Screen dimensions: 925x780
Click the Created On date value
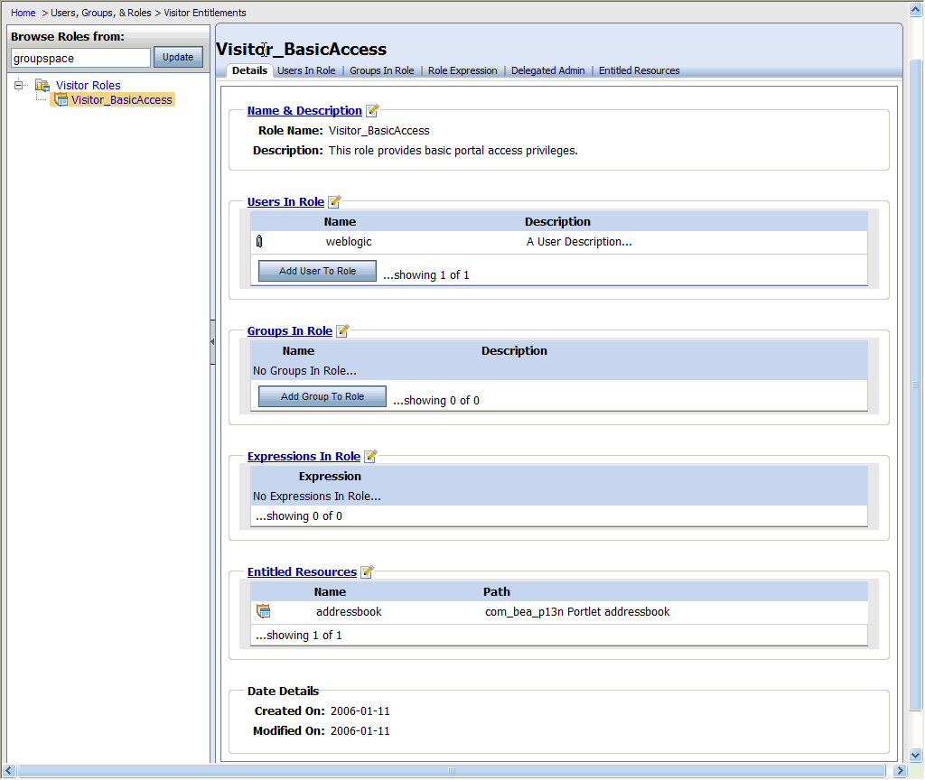click(x=360, y=711)
